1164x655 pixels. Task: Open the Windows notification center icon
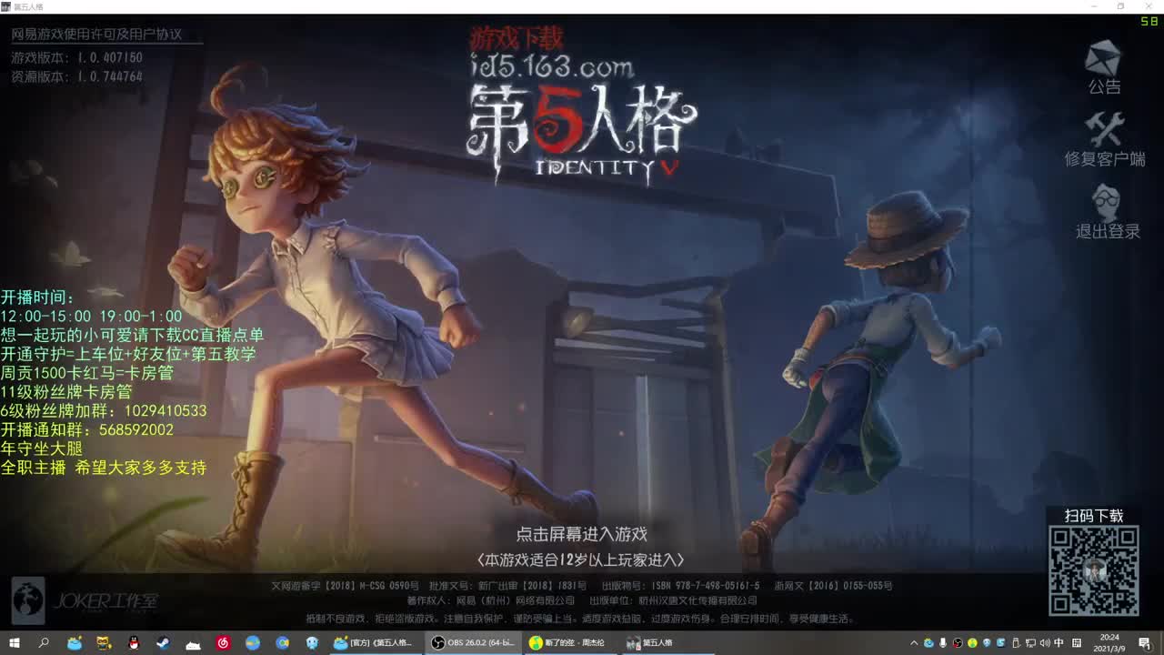pos(1144,643)
